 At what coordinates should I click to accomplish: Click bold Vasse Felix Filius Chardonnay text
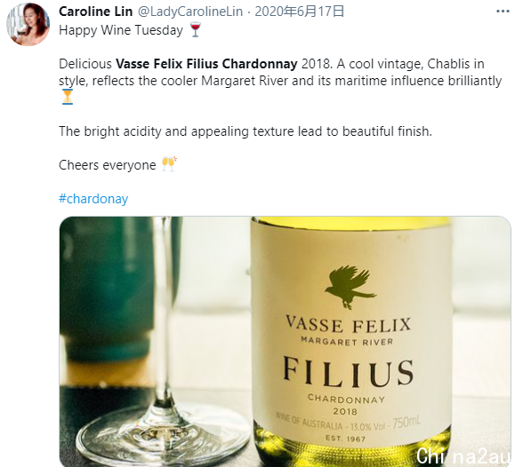click(x=206, y=64)
